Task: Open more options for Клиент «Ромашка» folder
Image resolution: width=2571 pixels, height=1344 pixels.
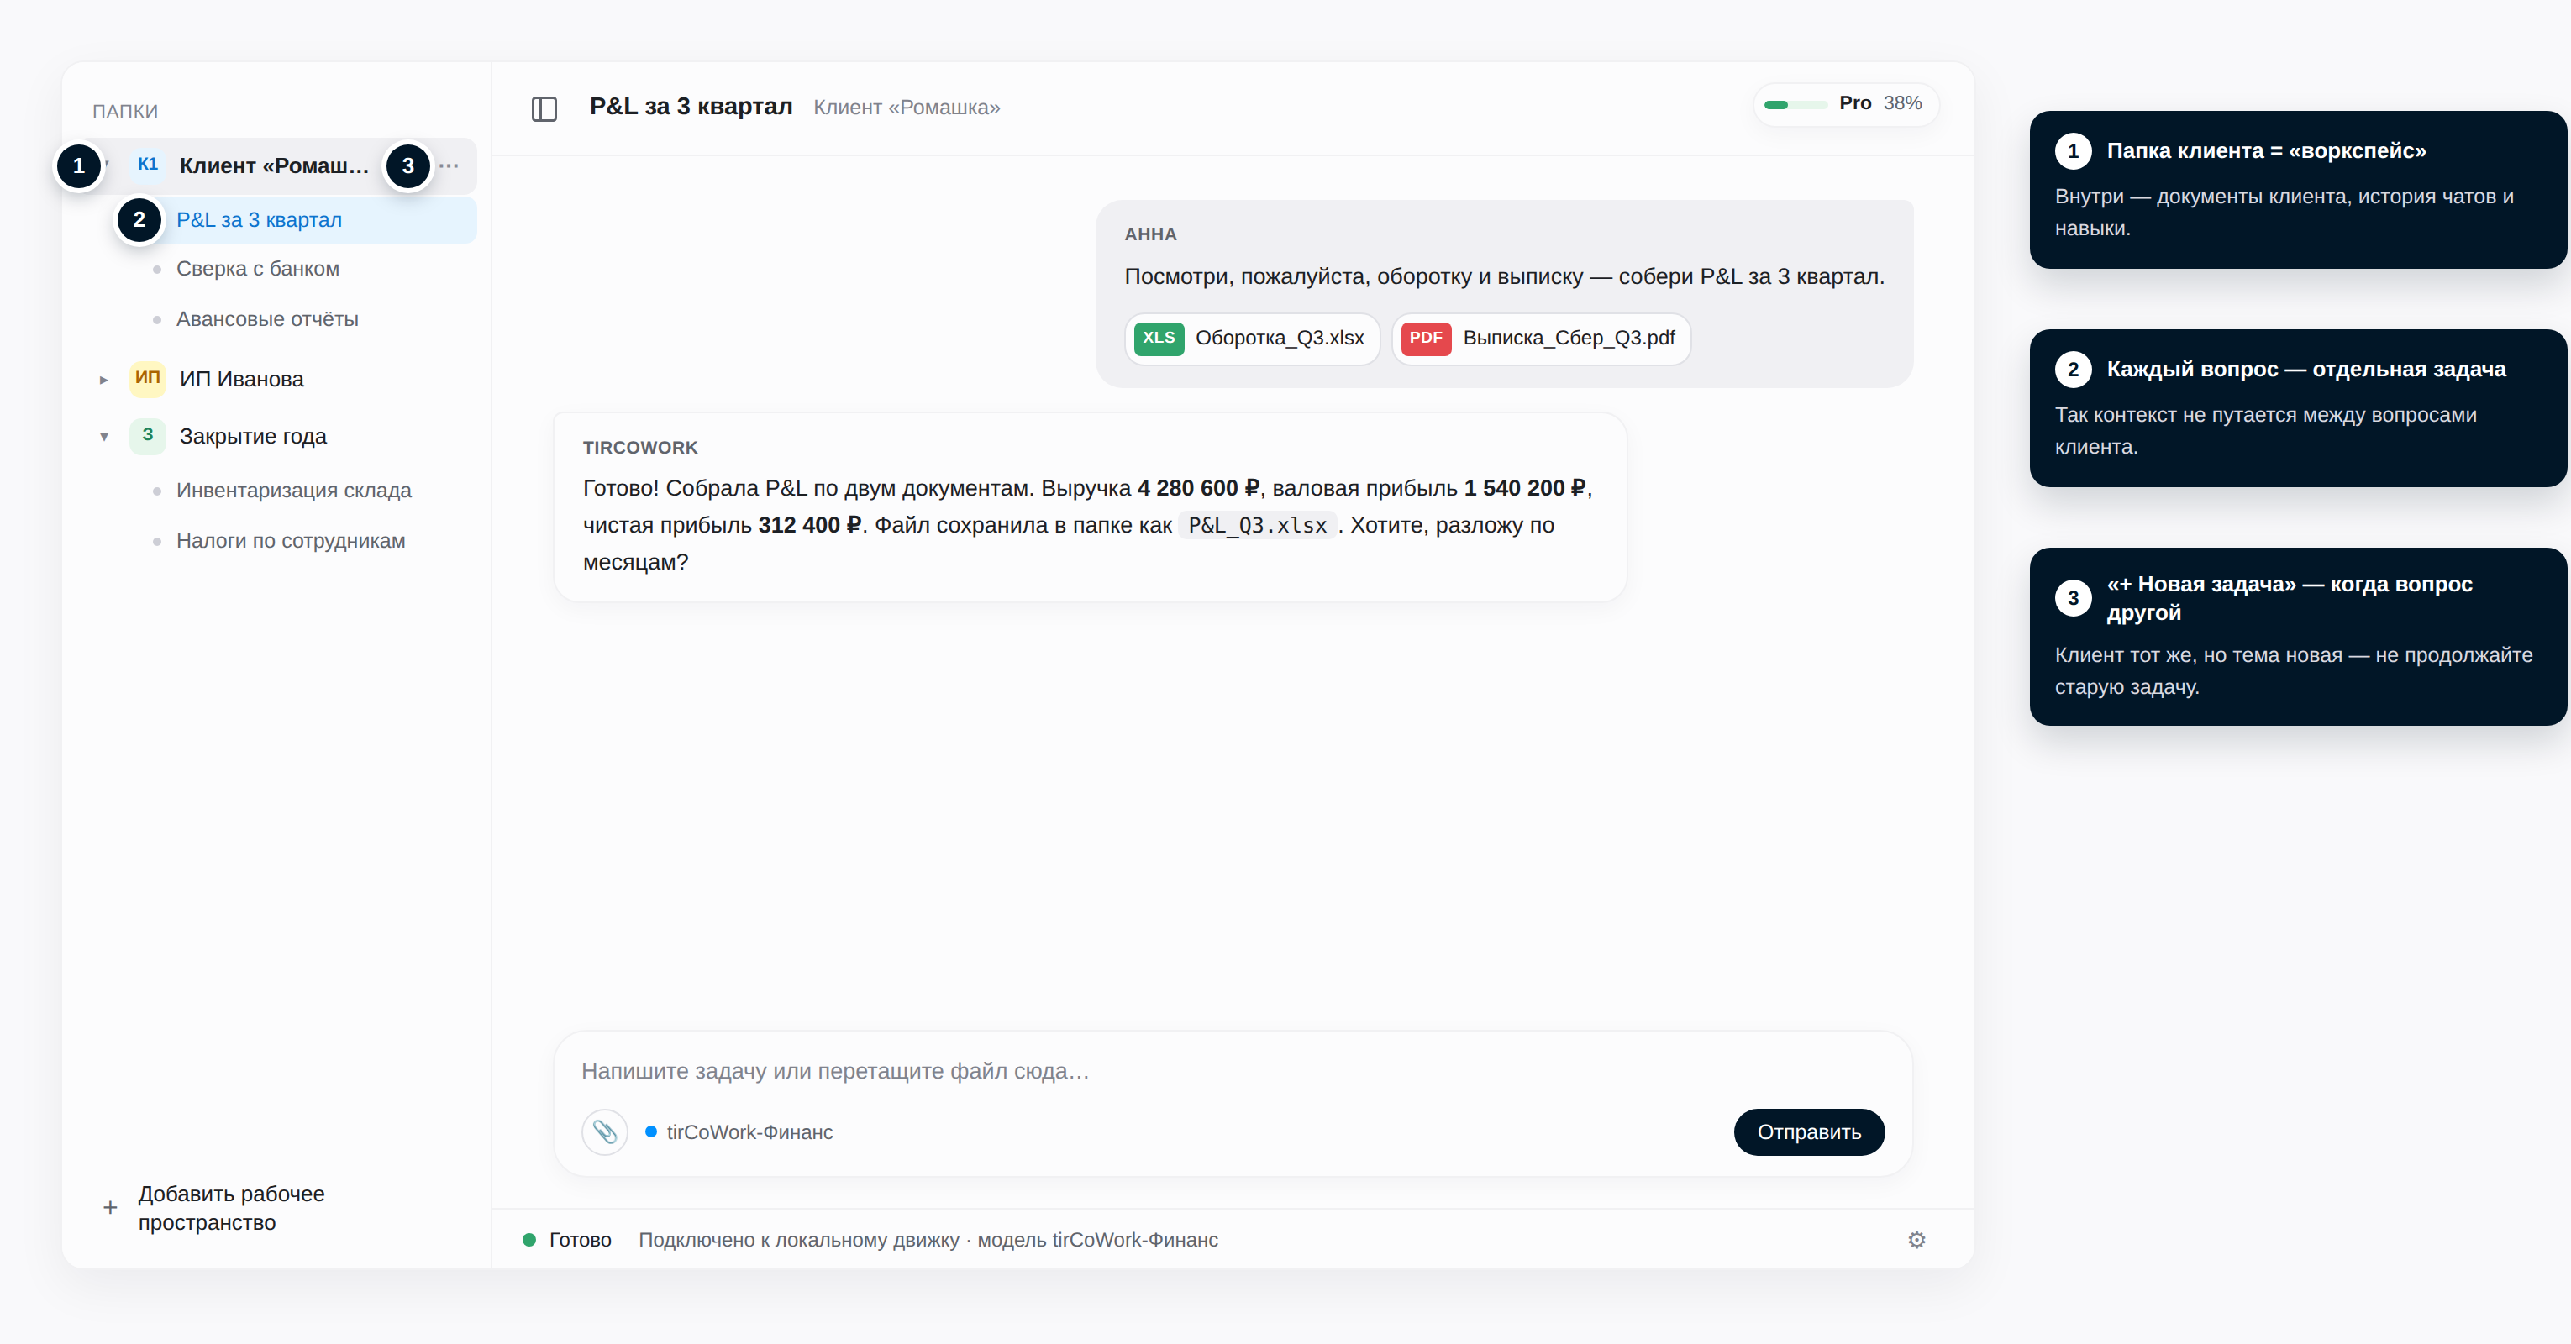Action: pos(450,165)
